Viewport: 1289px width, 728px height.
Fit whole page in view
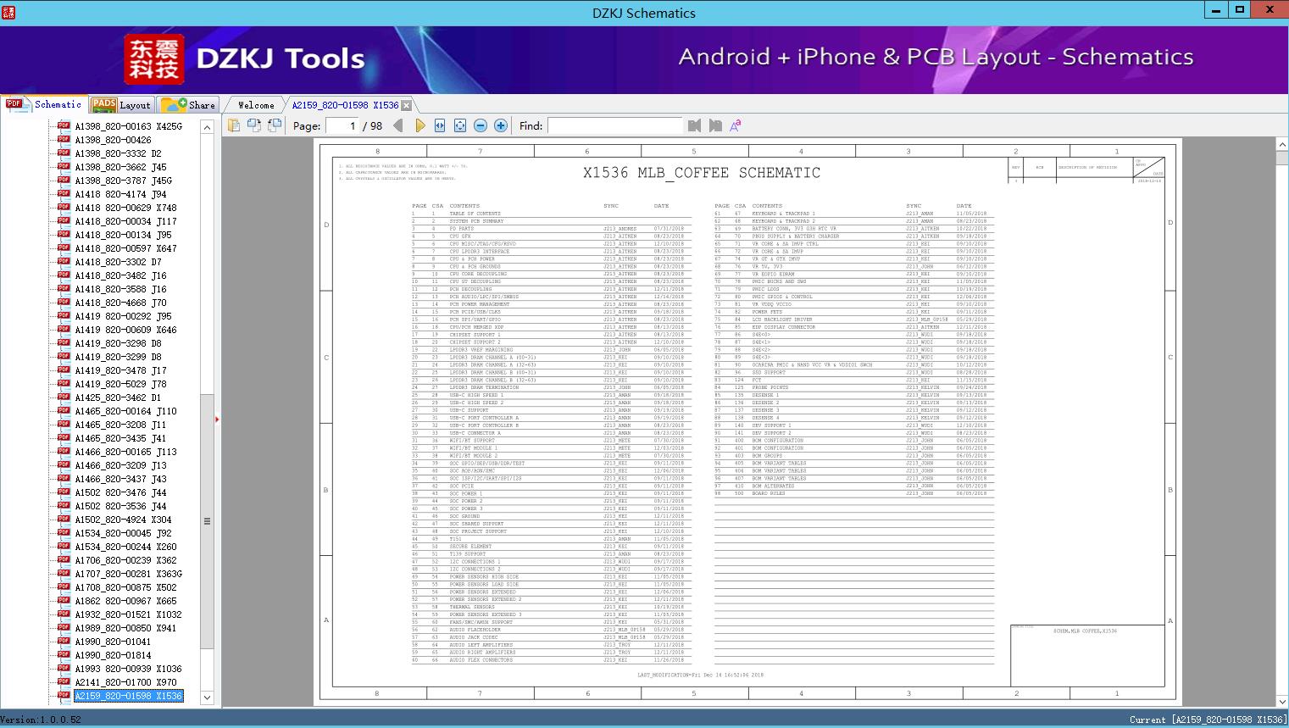pos(460,125)
